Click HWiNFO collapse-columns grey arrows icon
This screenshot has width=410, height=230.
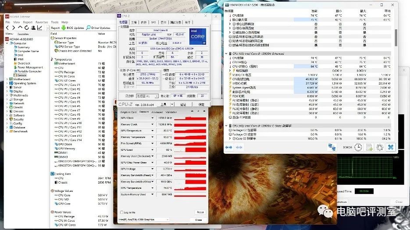point(239,147)
